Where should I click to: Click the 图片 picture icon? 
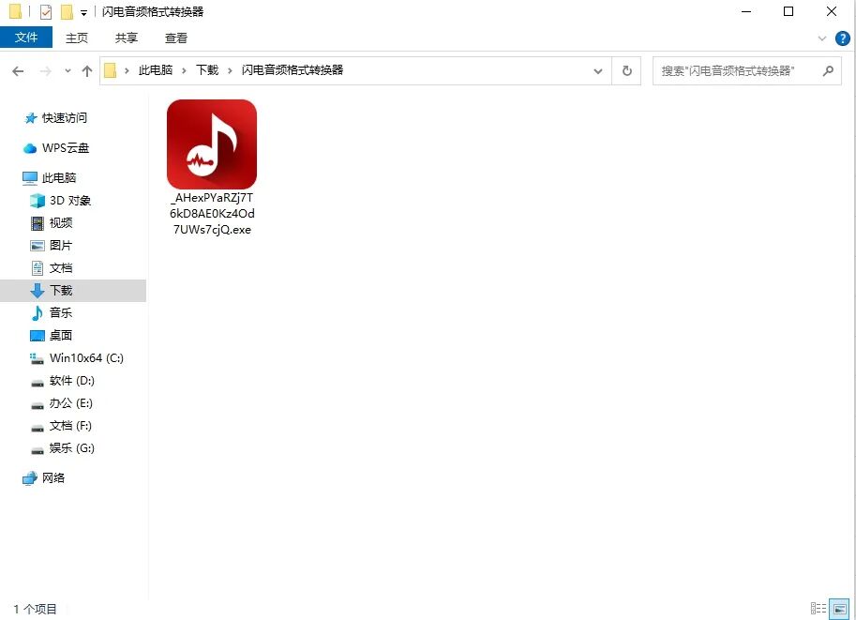38,245
